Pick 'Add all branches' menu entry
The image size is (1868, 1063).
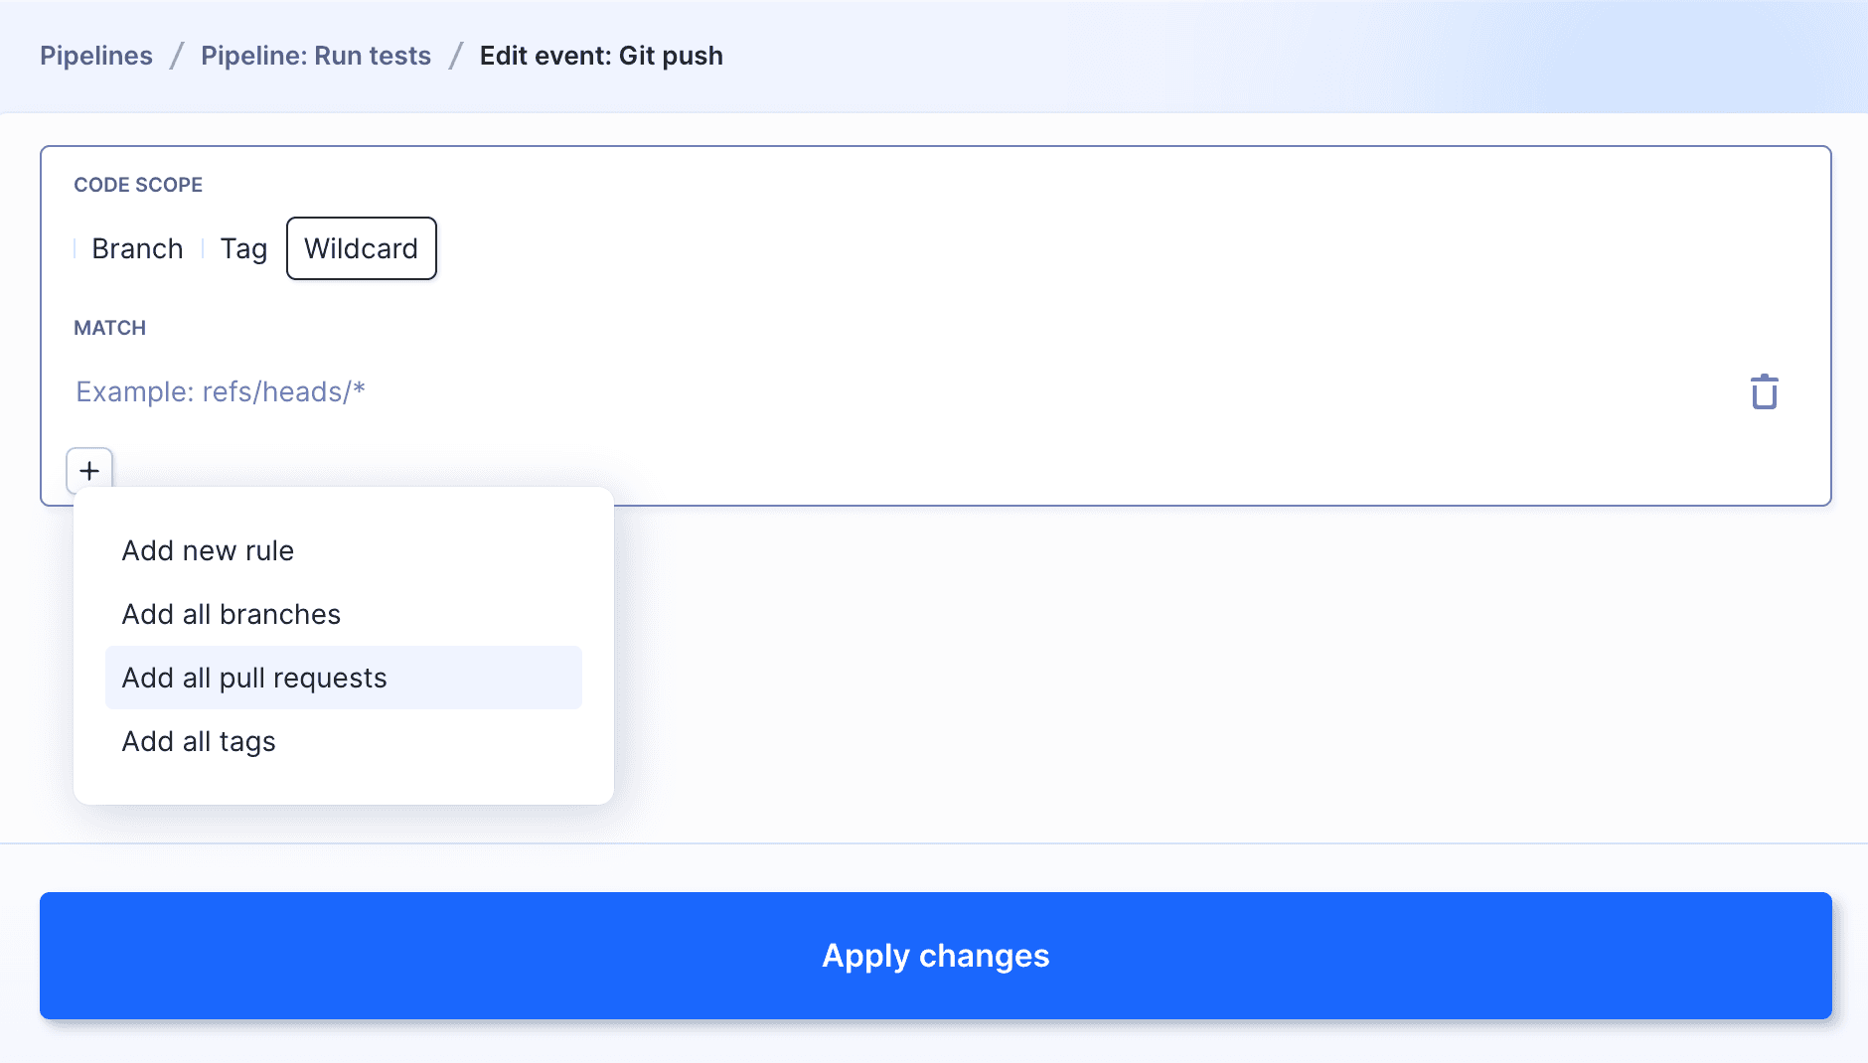click(x=231, y=614)
